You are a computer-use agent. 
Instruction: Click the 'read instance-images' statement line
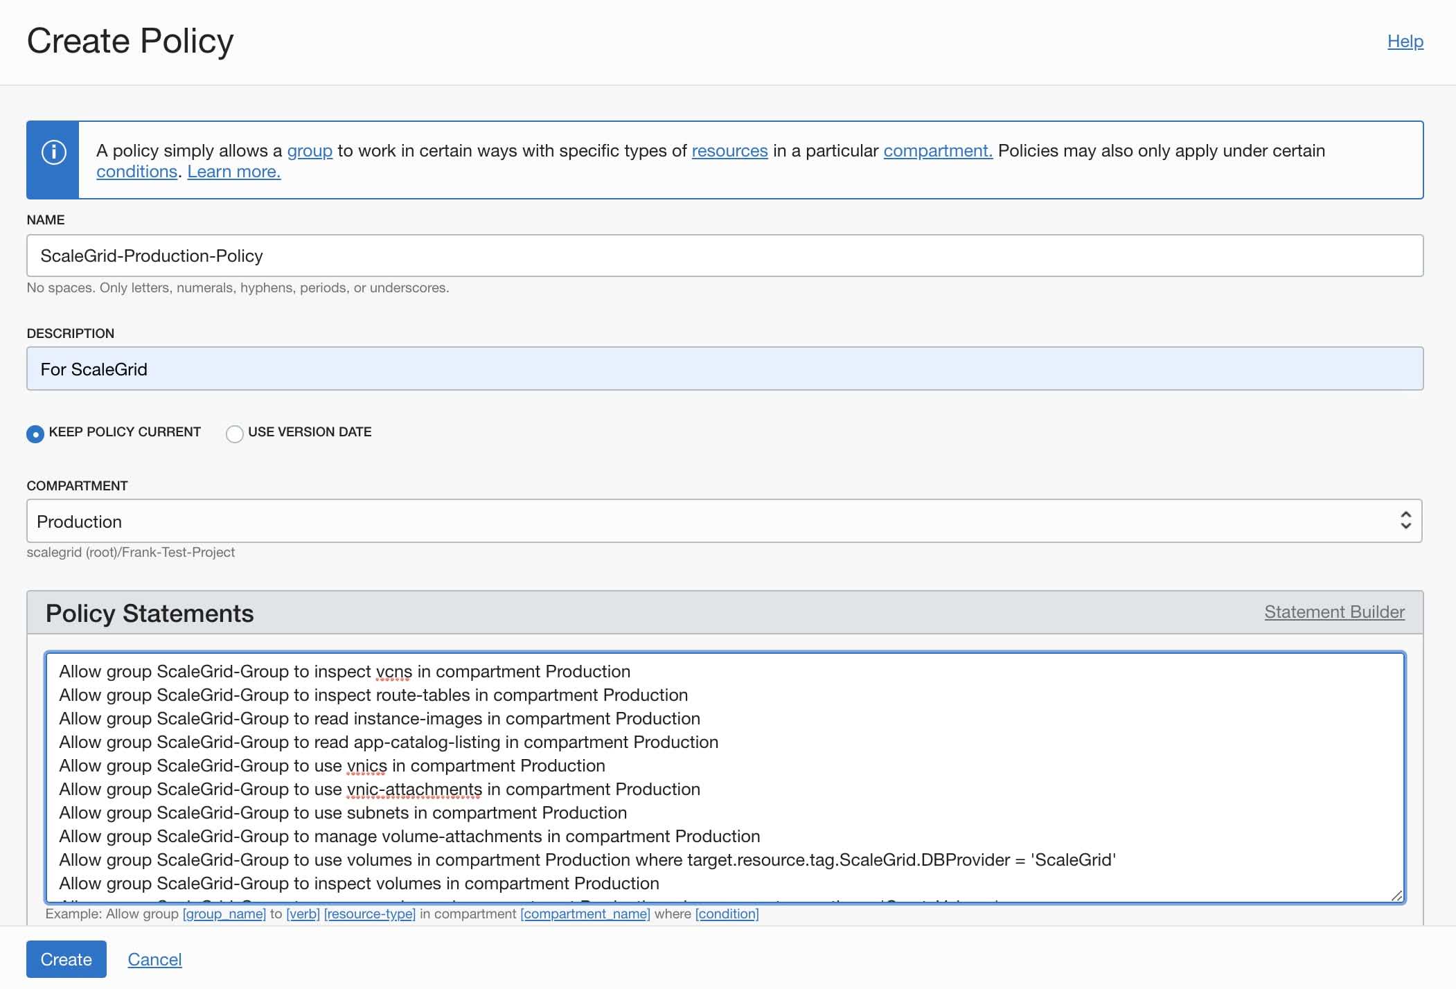380,719
